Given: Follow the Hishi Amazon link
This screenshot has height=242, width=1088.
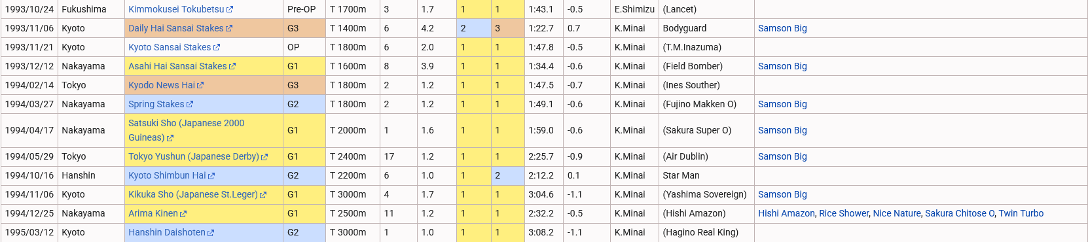Looking at the screenshot, I should pos(786,213).
